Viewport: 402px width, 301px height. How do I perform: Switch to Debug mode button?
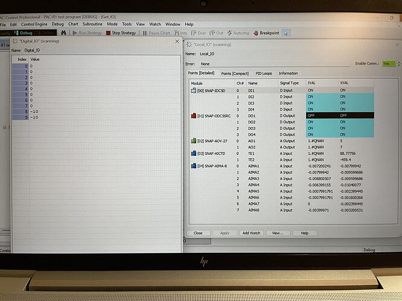coord(23,33)
